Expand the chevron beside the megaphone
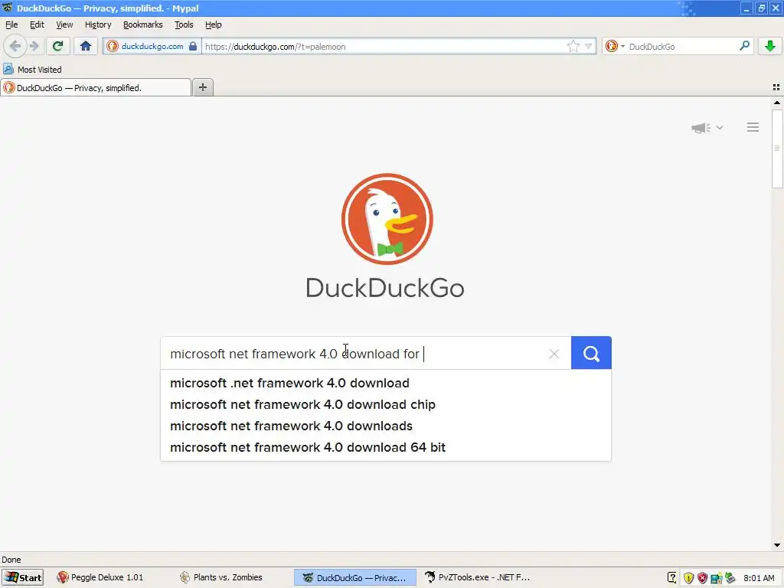Viewport: 784px width, 588px height. (720, 128)
